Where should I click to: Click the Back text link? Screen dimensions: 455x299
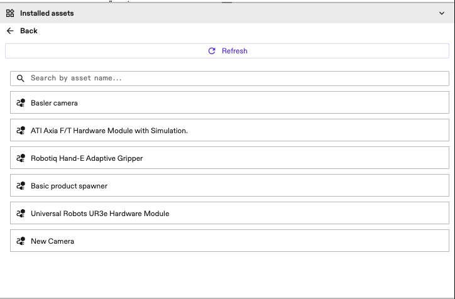point(29,31)
